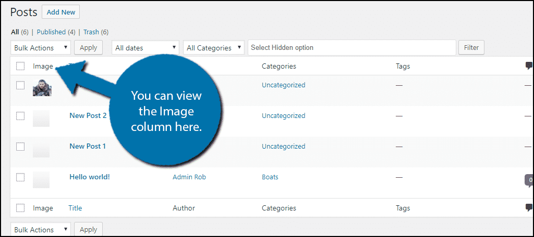This screenshot has height=237, width=534.
Task: Click the featured image thumbnail of first post
Action: point(42,87)
